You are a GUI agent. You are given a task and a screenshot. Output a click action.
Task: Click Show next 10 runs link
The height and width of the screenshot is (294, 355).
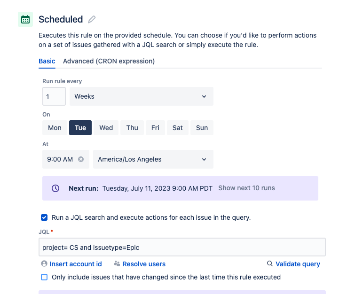(246, 188)
